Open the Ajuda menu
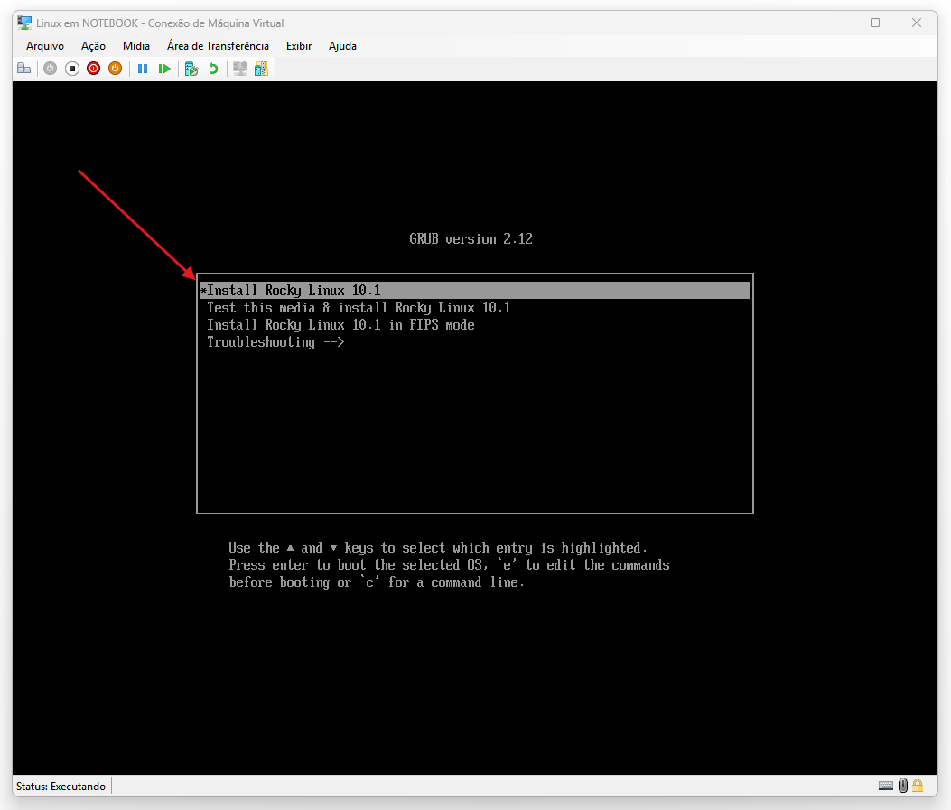The width and height of the screenshot is (951, 810). pyautogui.click(x=342, y=46)
